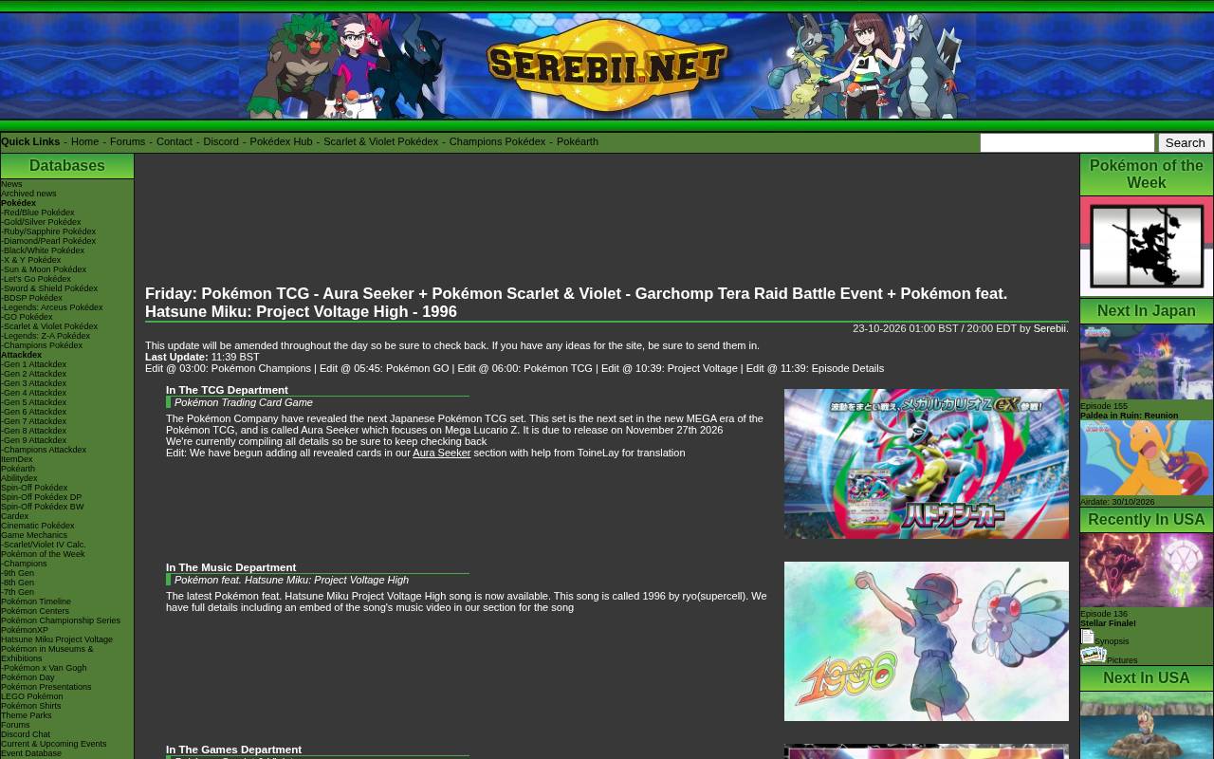Image resolution: width=1214 pixels, height=759 pixels.
Task: Open Legends: Arceus Pokédex in the sidebar
Action: (52, 307)
